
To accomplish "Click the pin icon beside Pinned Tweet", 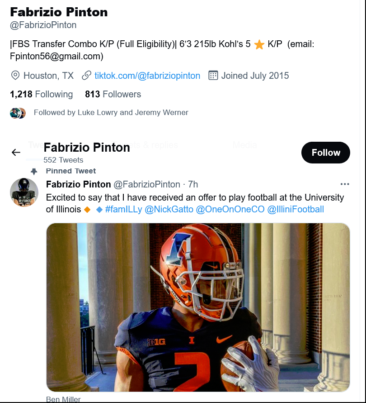I will click(x=34, y=172).
